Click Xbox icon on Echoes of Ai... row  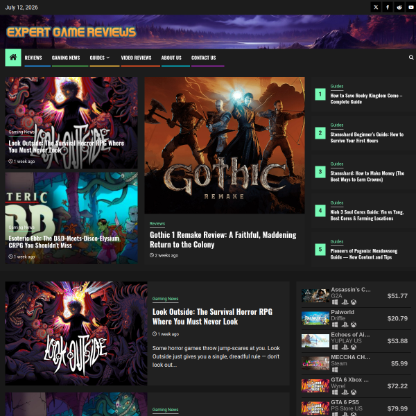pyautogui.click(x=354, y=347)
